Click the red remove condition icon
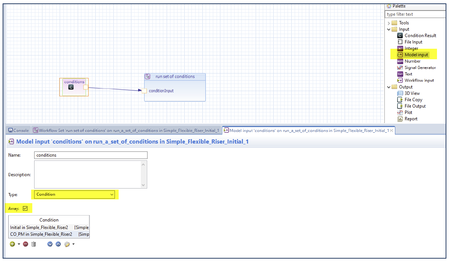Viewport: 452px width, 262px height. (x=26, y=244)
